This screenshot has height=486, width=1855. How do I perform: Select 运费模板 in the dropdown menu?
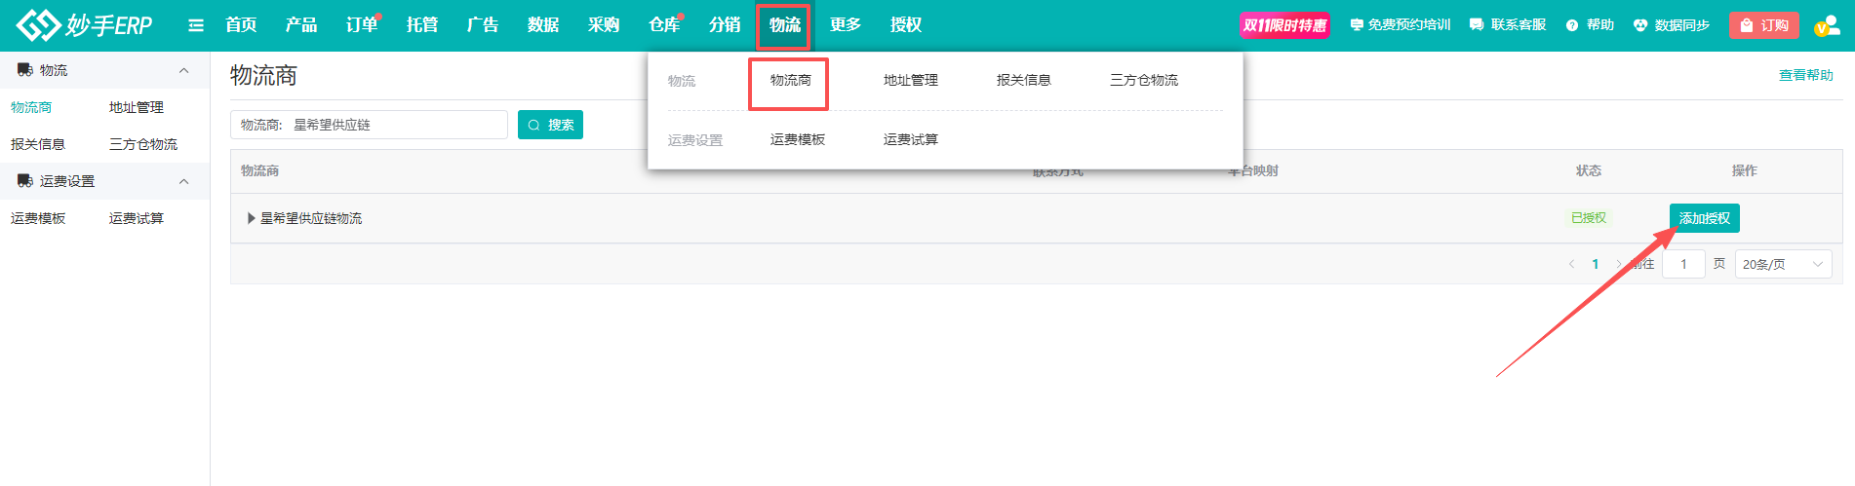pos(797,139)
